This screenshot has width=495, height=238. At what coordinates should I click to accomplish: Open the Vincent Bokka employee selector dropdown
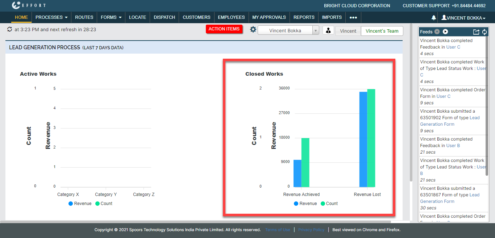click(x=288, y=31)
